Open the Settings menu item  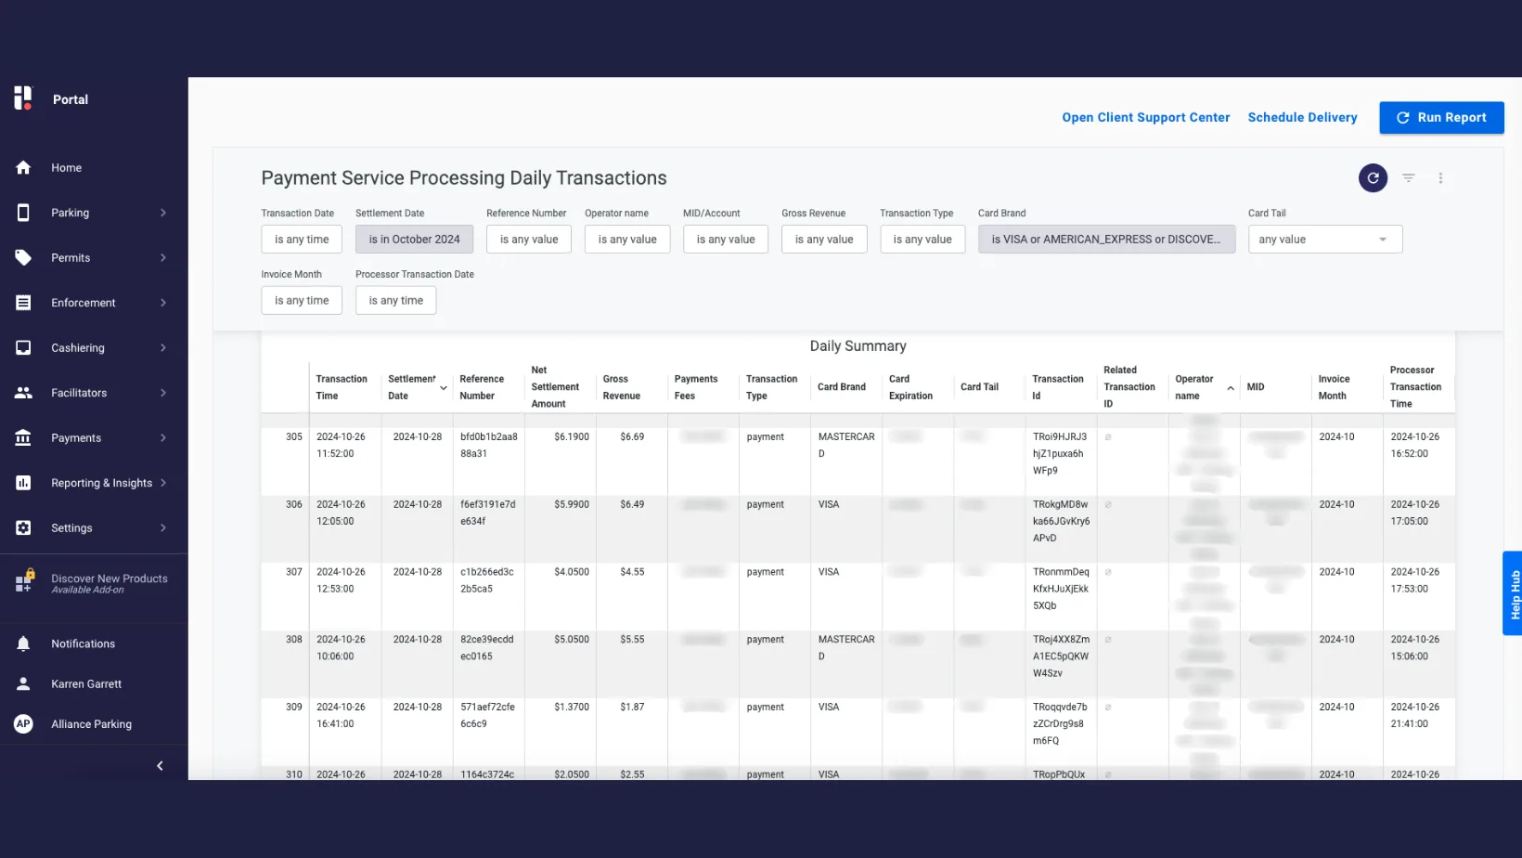point(71,528)
